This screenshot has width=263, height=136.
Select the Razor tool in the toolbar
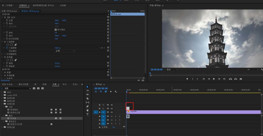point(88,98)
